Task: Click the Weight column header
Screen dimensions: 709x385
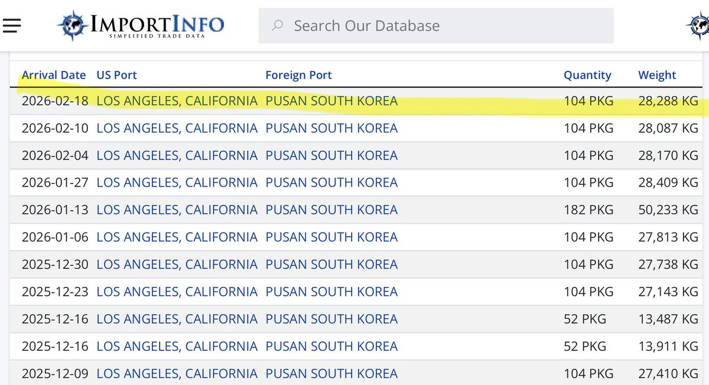Action: [657, 75]
